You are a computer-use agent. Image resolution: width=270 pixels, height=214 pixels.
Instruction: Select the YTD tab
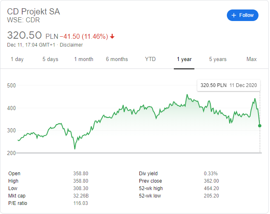click(150, 59)
